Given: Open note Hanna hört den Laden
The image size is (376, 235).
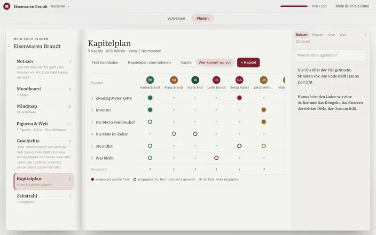Looking at the screenshot, I should coord(330,102).
